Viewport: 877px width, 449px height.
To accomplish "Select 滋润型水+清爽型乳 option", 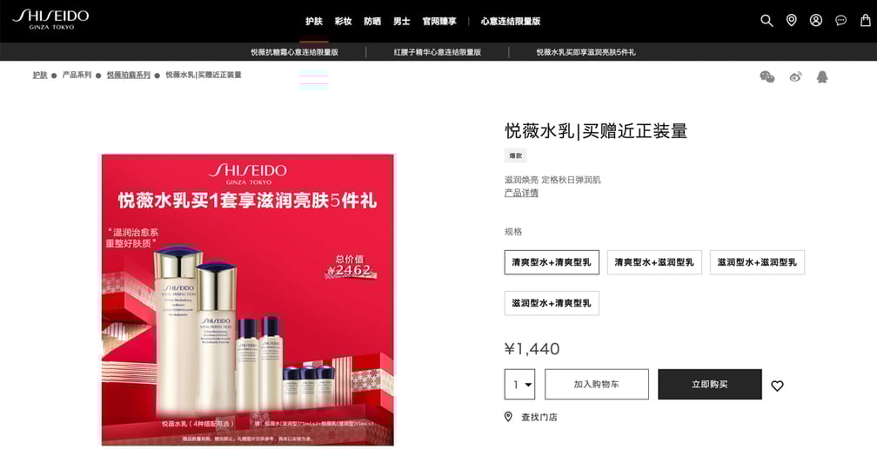I will point(552,303).
